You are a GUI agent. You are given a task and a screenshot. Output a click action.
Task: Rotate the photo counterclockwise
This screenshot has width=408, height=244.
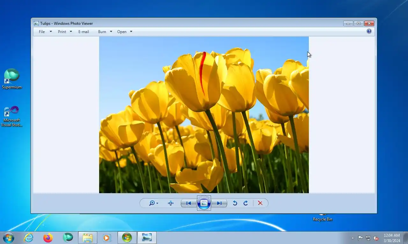pos(235,203)
